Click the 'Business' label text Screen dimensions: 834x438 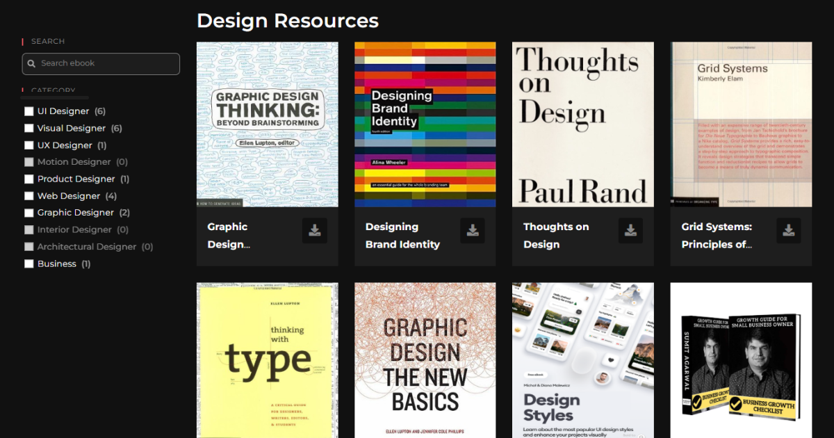[x=57, y=263]
